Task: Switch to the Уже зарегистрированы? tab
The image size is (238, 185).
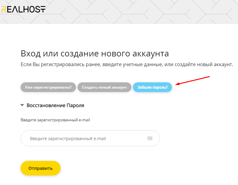Action: [48, 87]
